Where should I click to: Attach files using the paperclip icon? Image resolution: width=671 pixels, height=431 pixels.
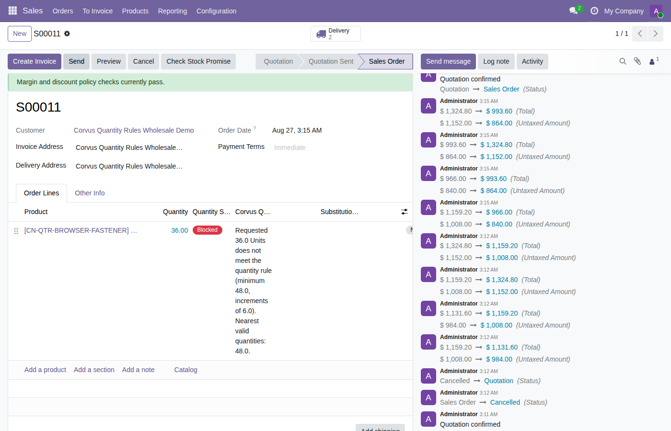point(637,61)
